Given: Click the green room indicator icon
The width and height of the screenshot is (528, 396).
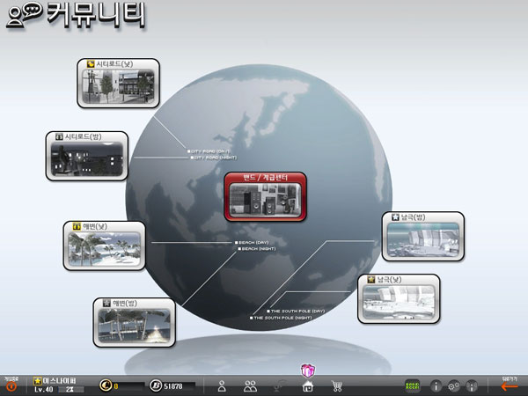Looking at the screenshot, I should coord(411,385).
